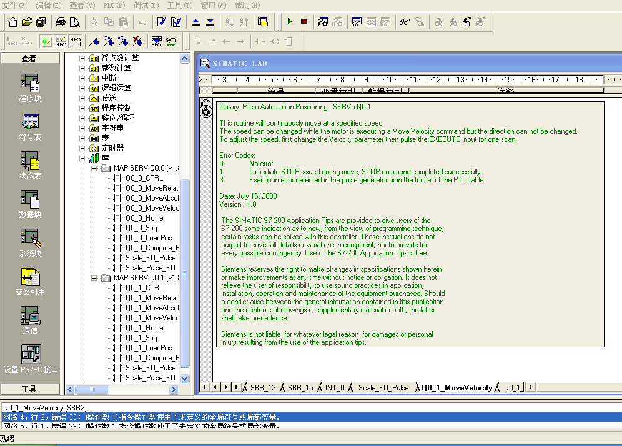Open print preview with the magnifier page icon
The width and height of the screenshot is (622, 446).
tap(74, 22)
